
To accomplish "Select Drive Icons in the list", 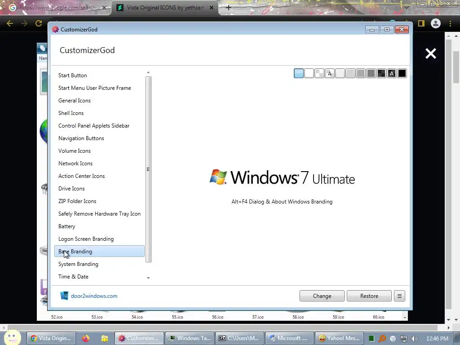I will point(99,189).
